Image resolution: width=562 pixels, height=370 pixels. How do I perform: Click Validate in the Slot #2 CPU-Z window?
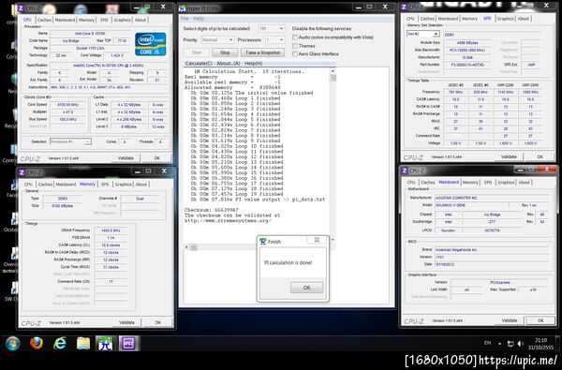pyautogui.click(x=509, y=156)
